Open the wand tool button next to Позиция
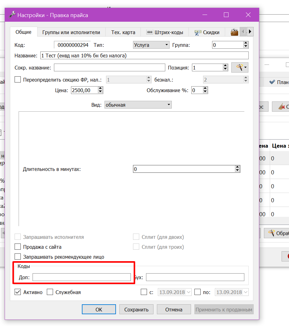289x326 pixels. [240, 67]
